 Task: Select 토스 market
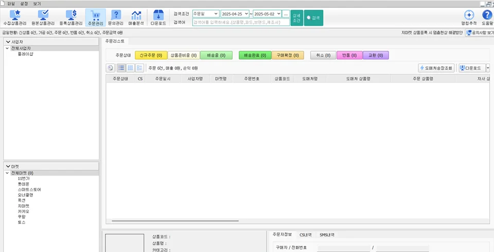pyautogui.click(x=22, y=222)
